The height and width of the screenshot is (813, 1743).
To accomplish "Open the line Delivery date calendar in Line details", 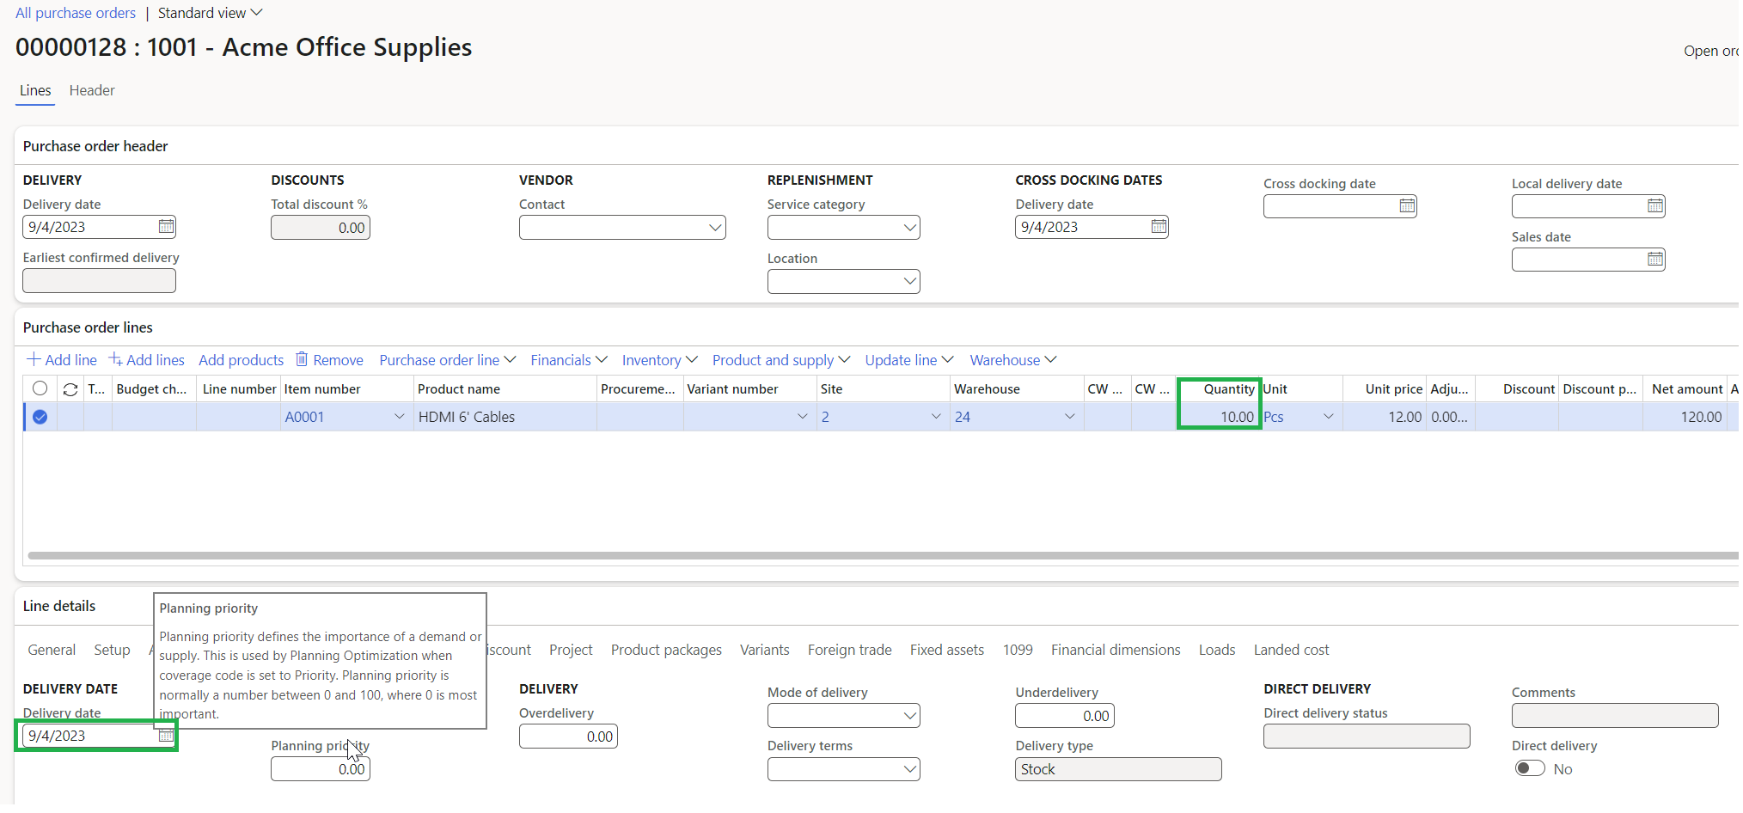I will click(165, 735).
